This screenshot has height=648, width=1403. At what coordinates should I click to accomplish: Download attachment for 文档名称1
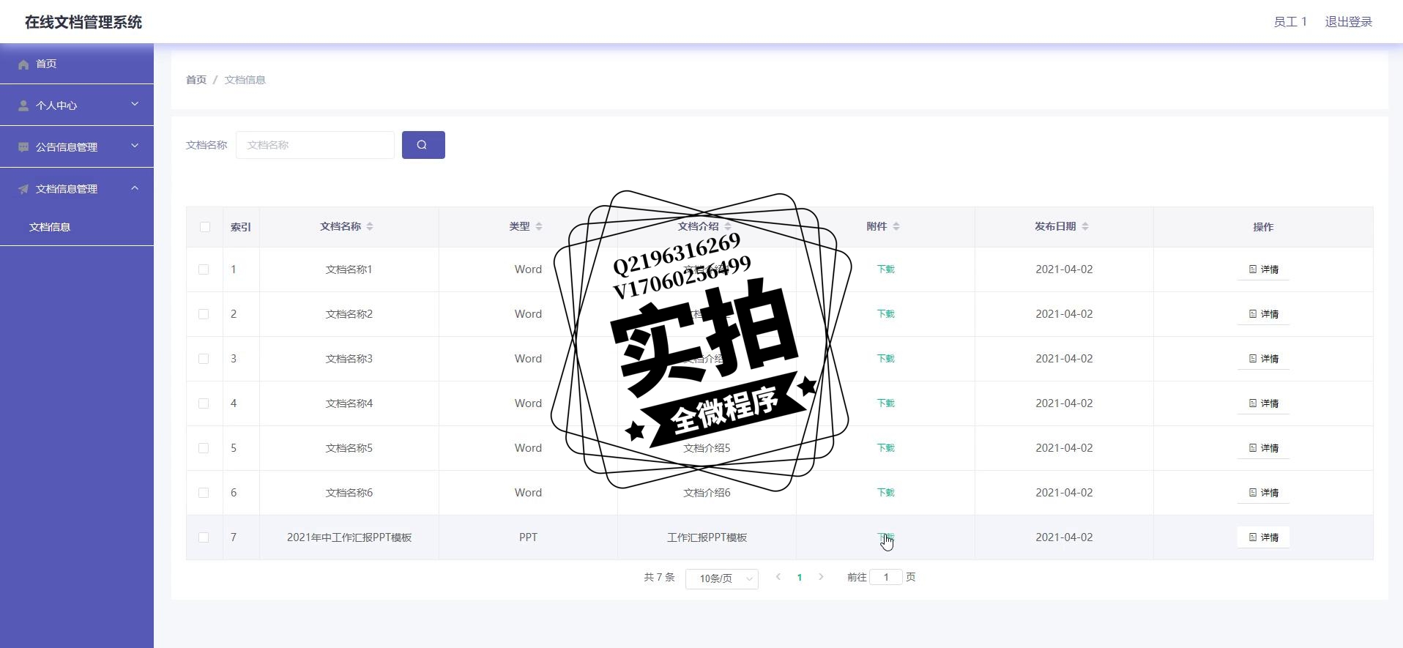click(x=885, y=269)
